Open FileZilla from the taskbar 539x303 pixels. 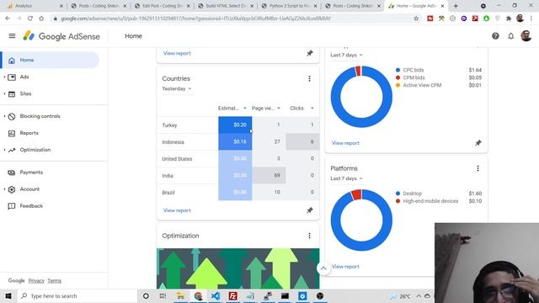coord(232,295)
